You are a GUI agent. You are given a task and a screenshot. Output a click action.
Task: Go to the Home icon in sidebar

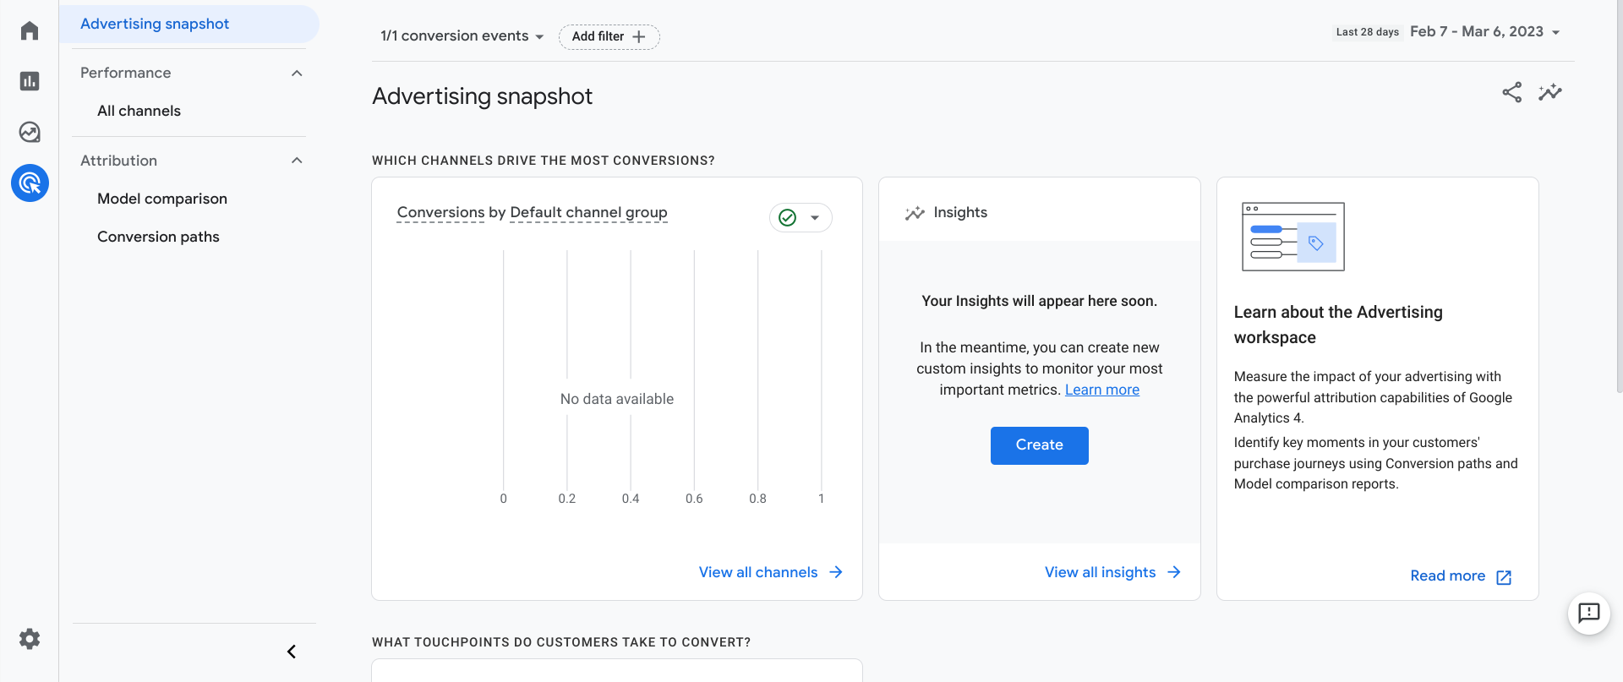(x=30, y=31)
